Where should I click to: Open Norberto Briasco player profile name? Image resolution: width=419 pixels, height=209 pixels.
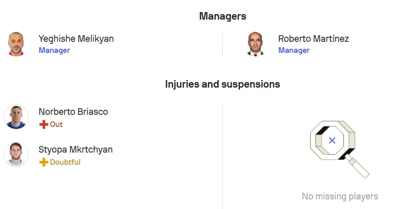click(x=73, y=112)
